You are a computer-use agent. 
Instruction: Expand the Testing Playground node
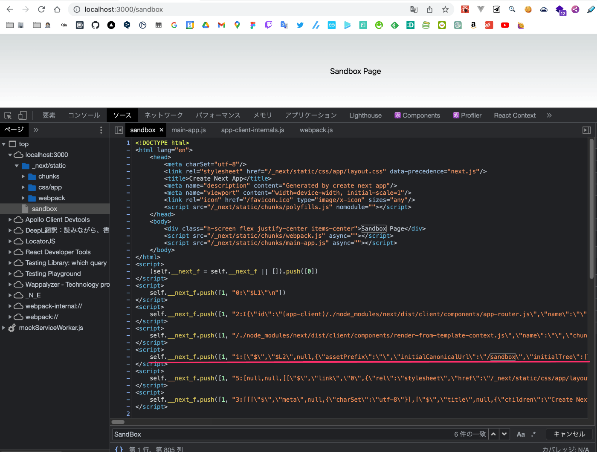coord(10,274)
